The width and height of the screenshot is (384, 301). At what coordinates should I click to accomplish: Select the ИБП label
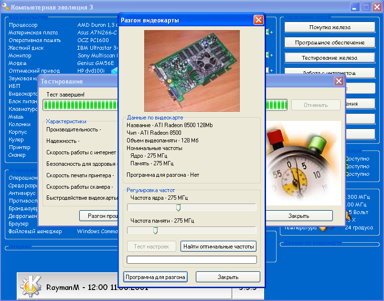pos(14,86)
